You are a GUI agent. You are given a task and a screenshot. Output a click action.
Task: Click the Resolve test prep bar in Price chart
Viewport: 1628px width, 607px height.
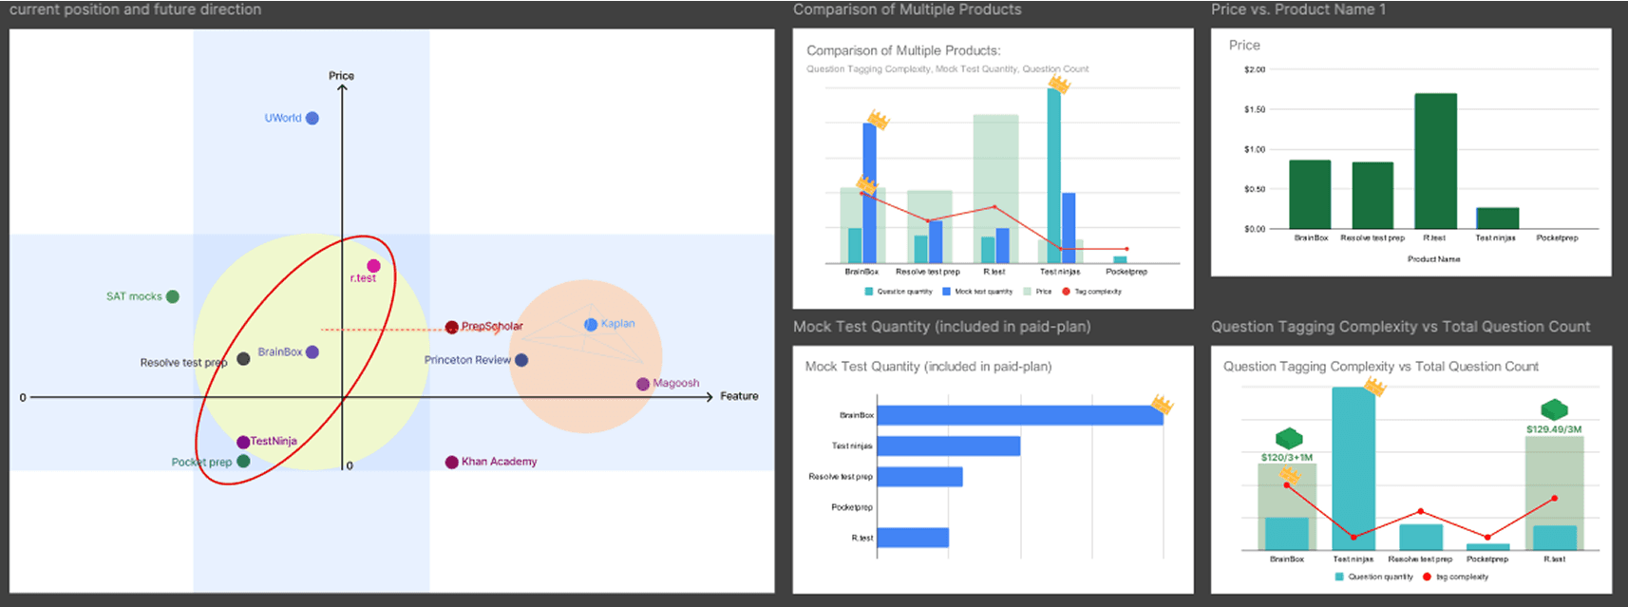click(x=1372, y=196)
